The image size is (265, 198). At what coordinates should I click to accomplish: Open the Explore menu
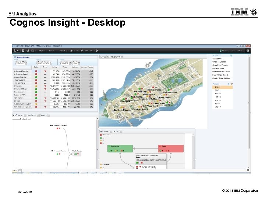[x=63, y=51]
